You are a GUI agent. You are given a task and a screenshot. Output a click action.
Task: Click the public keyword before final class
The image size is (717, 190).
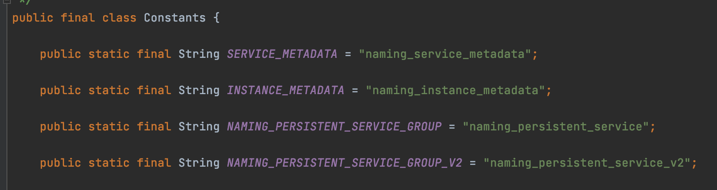pos(32,18)
